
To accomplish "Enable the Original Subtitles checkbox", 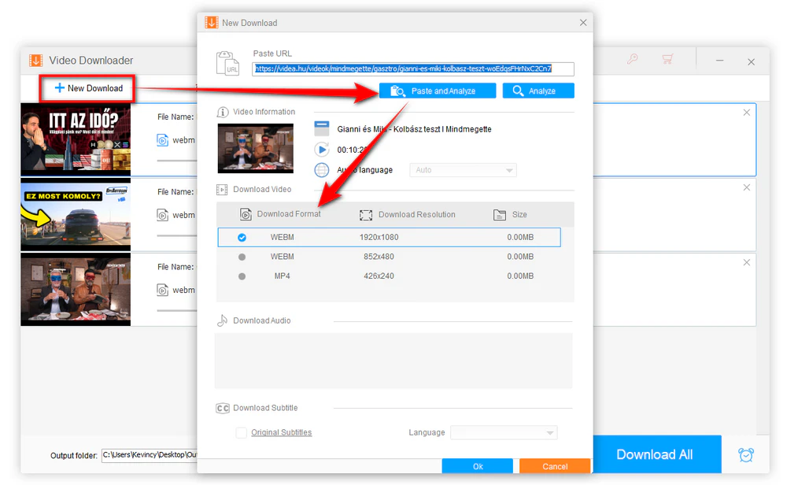I will tap(242, 432).
